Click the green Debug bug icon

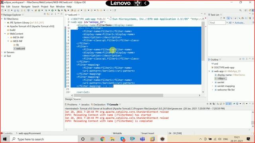(x=46, y=10)
